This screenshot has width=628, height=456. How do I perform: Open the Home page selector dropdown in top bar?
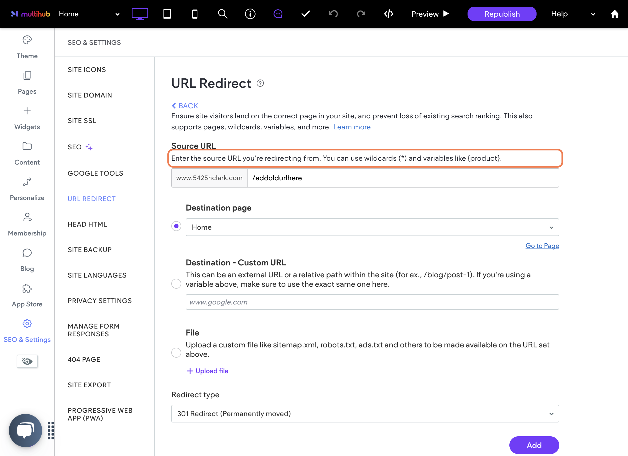point(89,14)
